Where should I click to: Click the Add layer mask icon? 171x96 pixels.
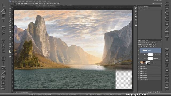(151, 92)
